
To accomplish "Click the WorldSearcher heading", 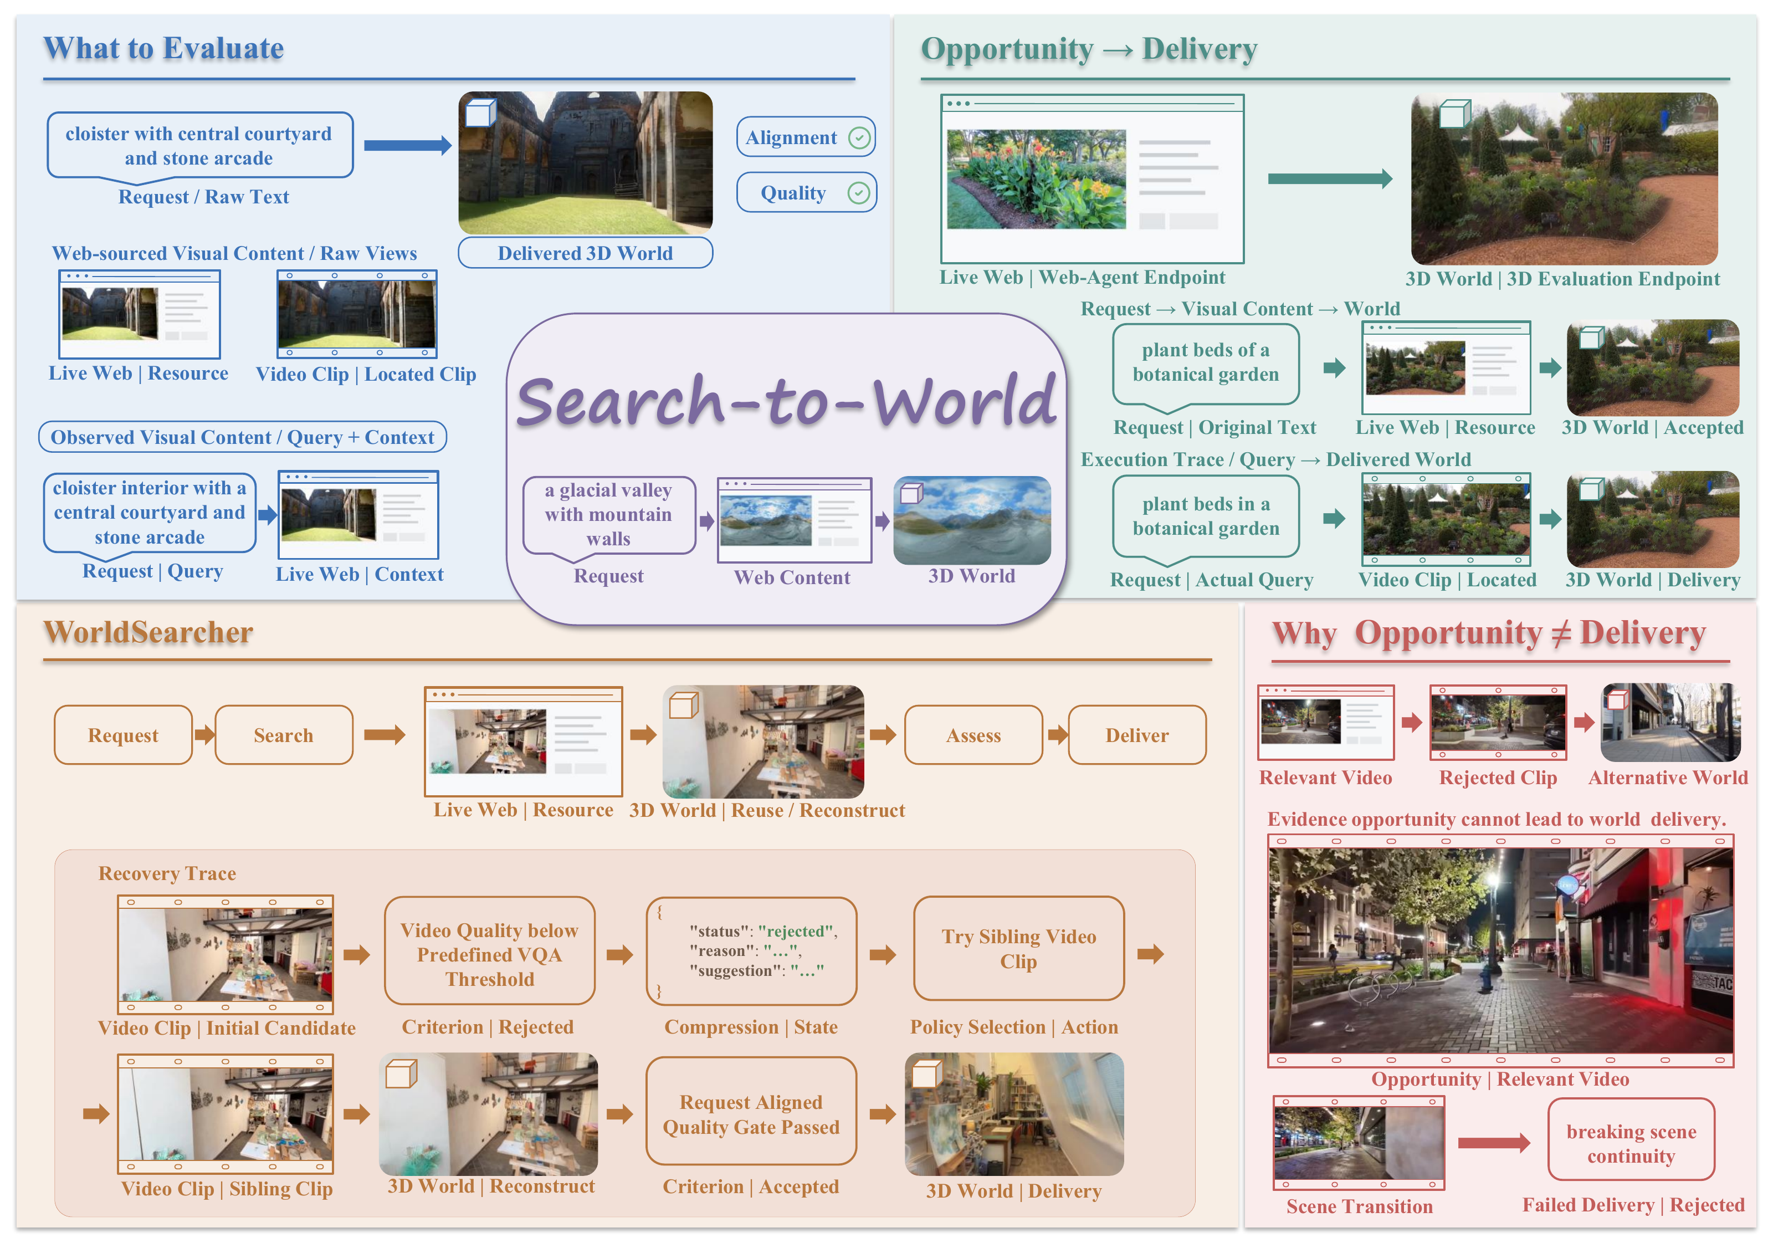I will tap(148, 632).
